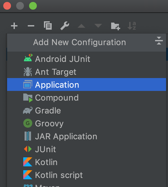The image size is (168, 187).
Task: Click the Ant Target bug icon
Action: (28, 72)
